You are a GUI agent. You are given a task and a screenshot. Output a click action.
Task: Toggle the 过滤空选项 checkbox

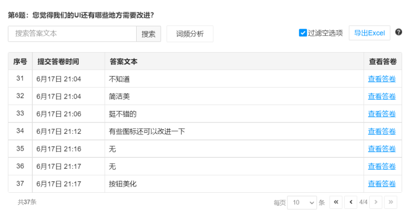point(303,33)
